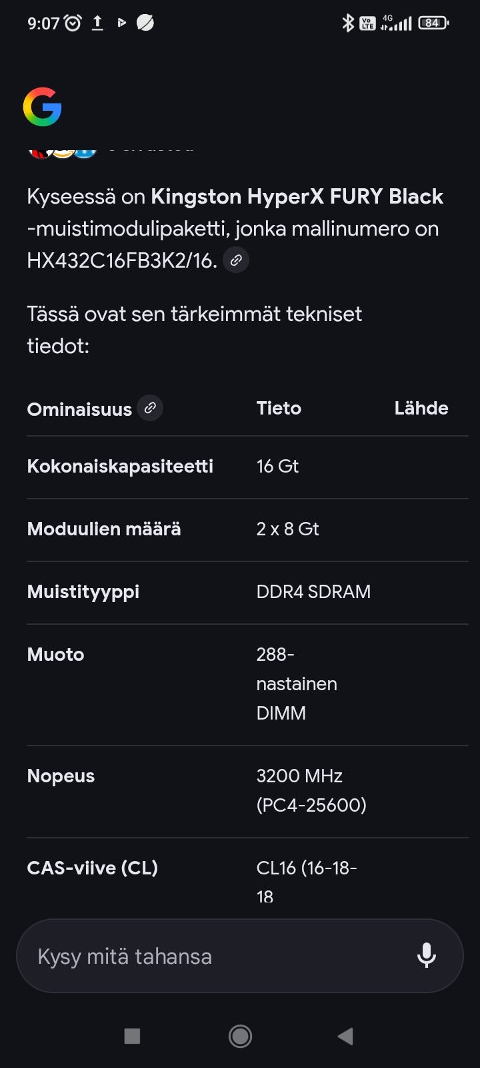The height and width of the screenshot is (1068, 480).
Task: Tap the Bluetooth status bar icon
Action: [347, 23]
